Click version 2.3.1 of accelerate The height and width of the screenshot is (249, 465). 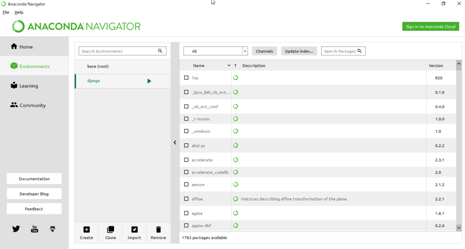440,160
